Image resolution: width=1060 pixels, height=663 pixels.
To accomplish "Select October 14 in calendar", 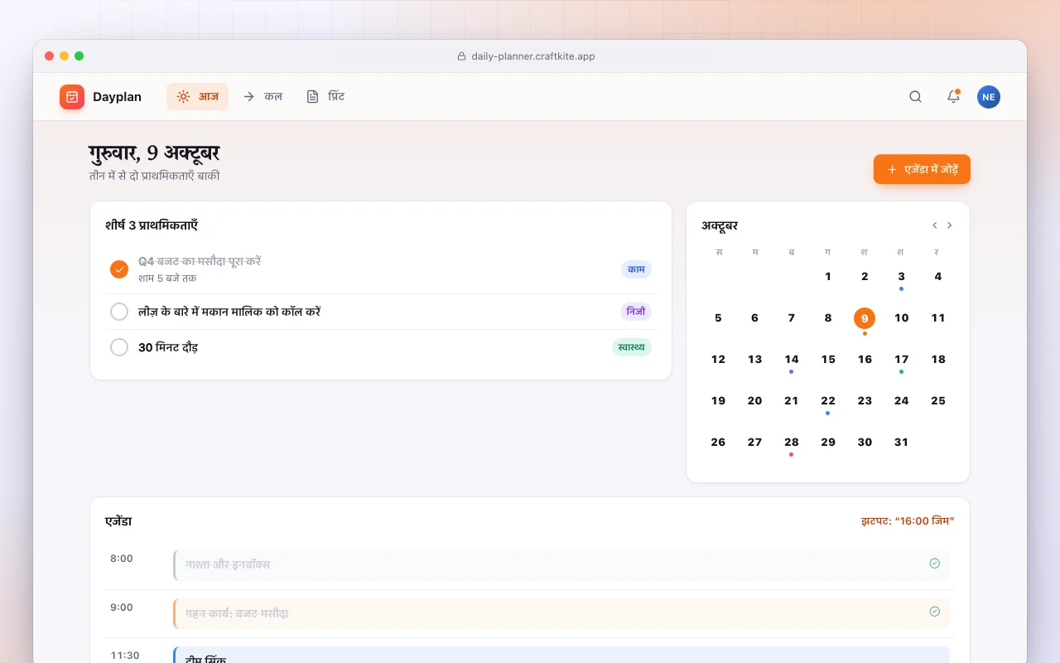I will (792, 360).
